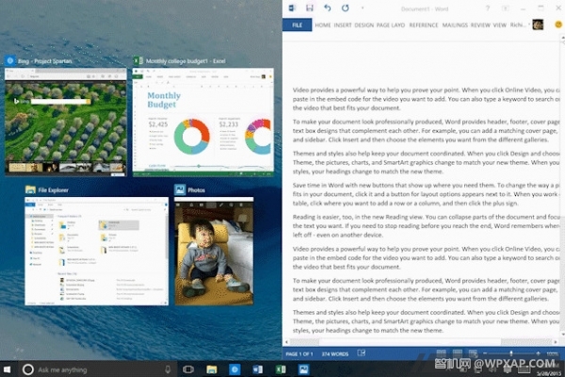
Task: Switch to the REFERENCES ribbon tab
Action: (x=424, y=25)
